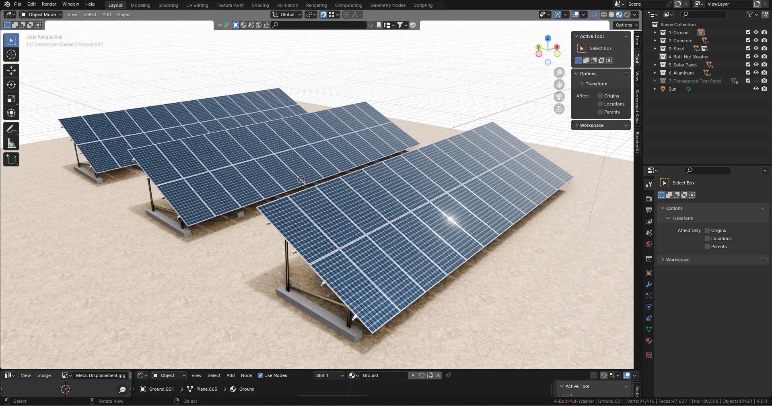Toggle X-ray in viewport header
Viewport: 772px width, 406px height.
click(594, 14)
